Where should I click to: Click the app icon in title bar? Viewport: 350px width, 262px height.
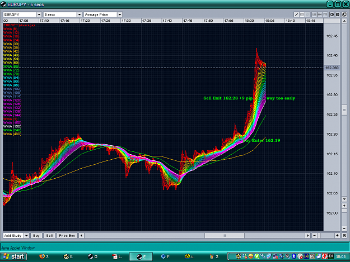pos(3,4)
